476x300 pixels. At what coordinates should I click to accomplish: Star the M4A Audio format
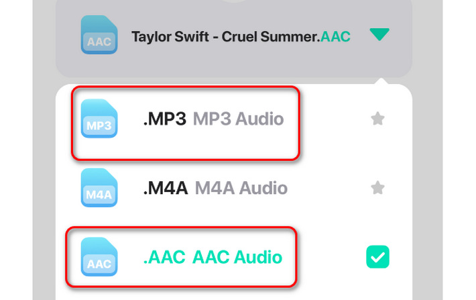[377, 188]
